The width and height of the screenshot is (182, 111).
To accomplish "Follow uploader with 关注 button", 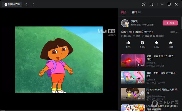I will coord(170,23).
